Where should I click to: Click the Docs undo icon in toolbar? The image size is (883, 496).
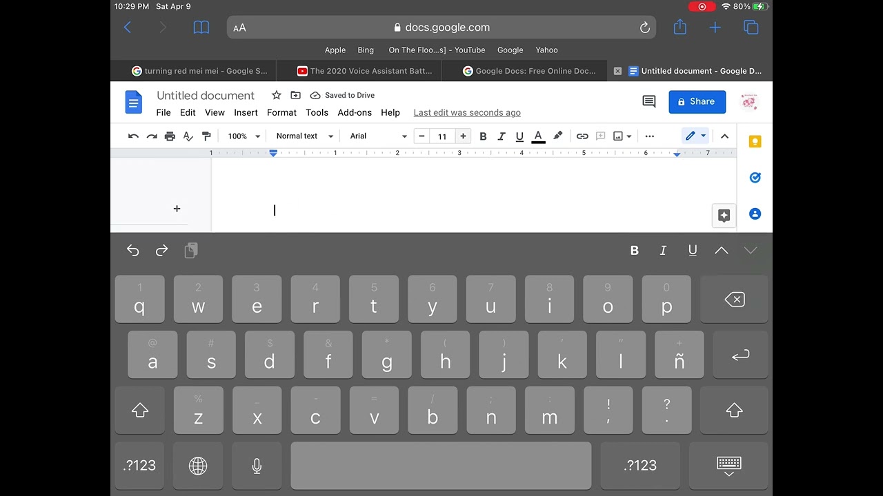[133, 136]
